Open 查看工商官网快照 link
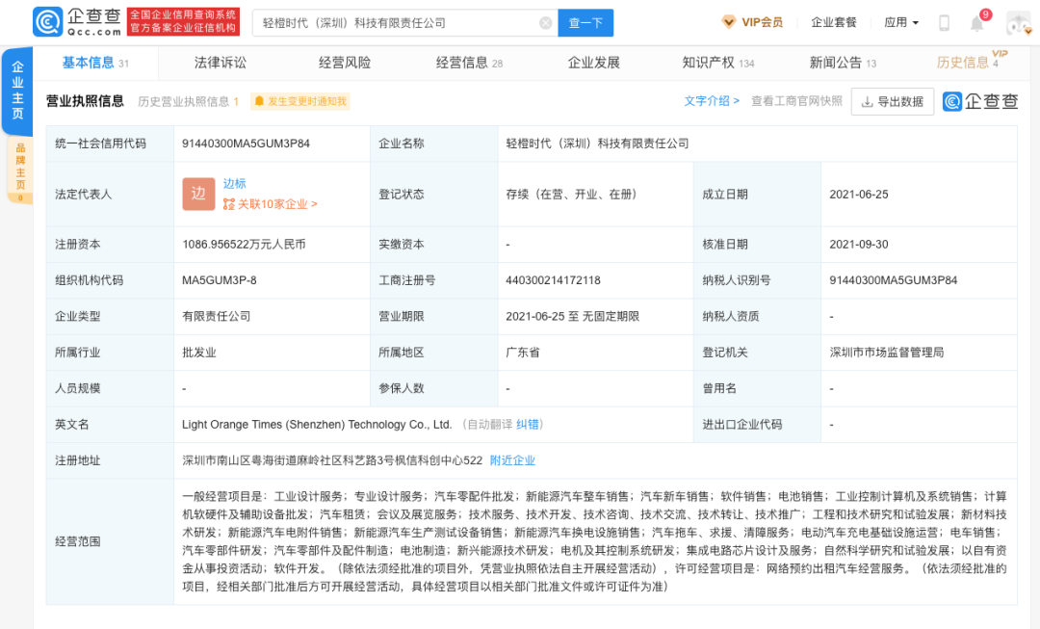Image resolution: width=1040 pixels, height=629 pixels. pos(796,101)
